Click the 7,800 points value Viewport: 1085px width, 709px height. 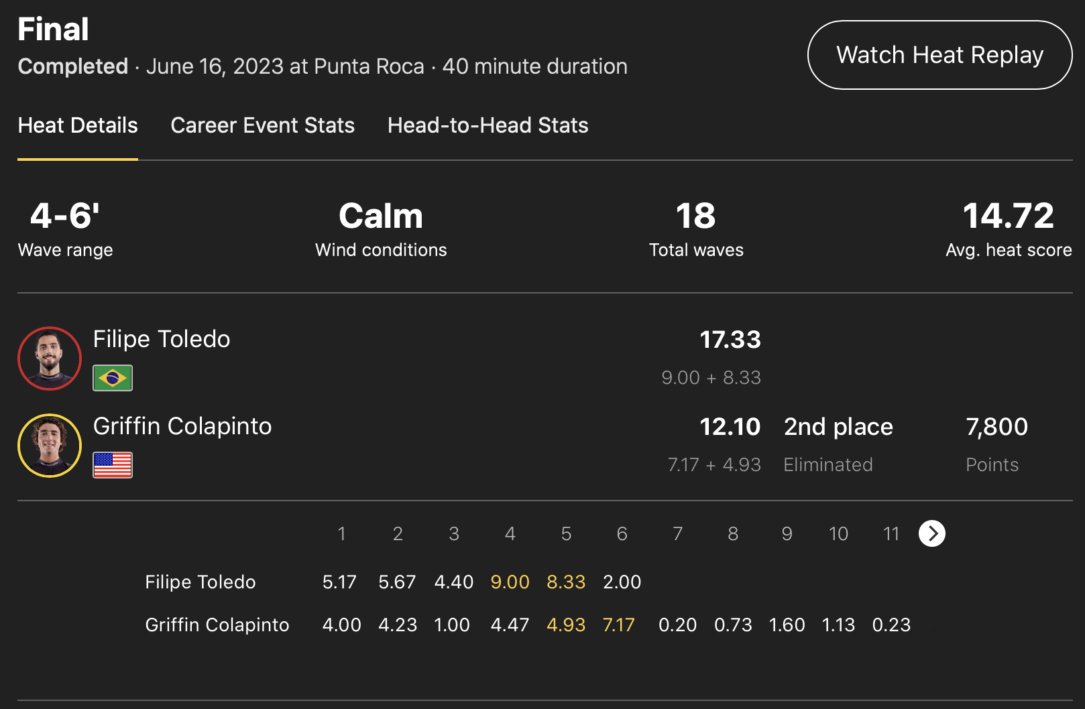point(996,427)
